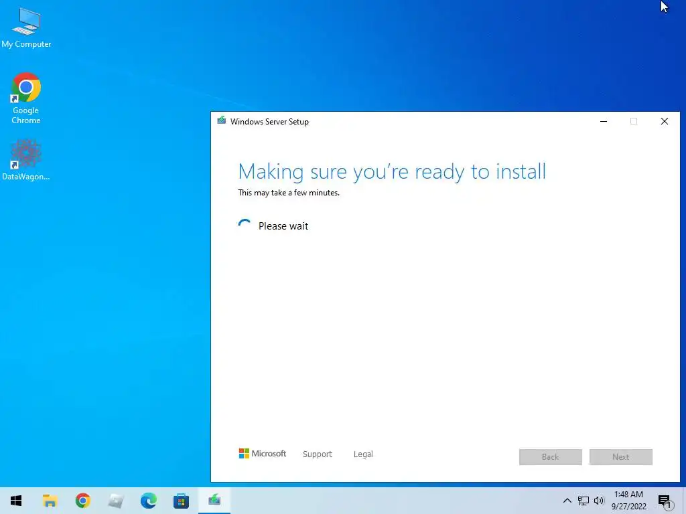Select Windows Server Setup taskbar button
Screen dimensions: 686x514
coord(214,501)
